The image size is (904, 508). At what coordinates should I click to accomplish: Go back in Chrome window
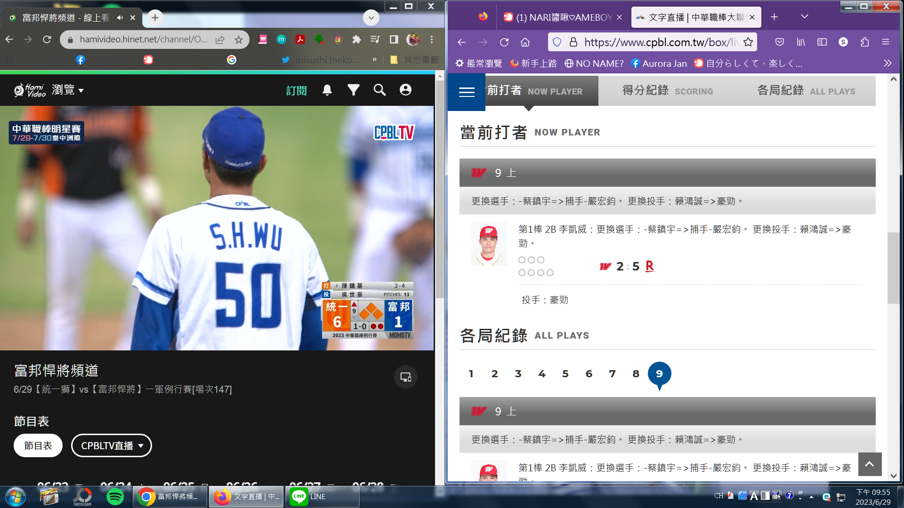(9, 40)
